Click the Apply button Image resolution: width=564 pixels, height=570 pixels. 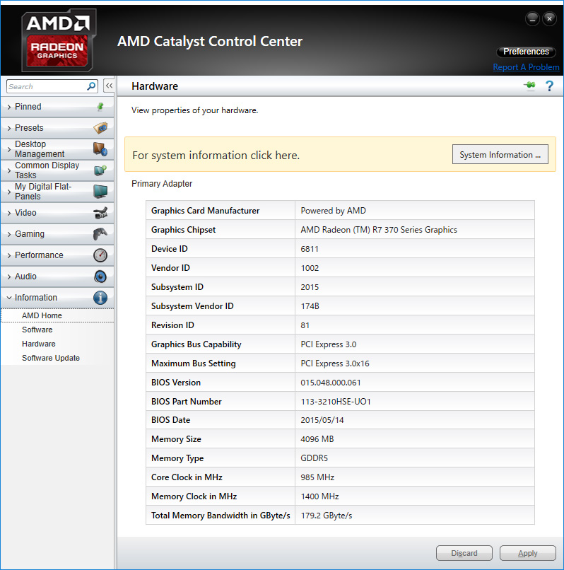(x=528, y=553)
